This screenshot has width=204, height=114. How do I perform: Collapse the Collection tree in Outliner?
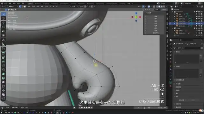[x=172, y=12]
